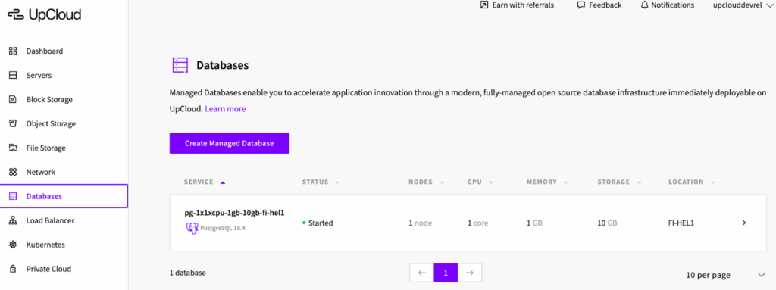Image resolution: width=776 pixels, height=290 pixels.
Task: Click database name pg-1x1xcpu-1gb-10gb-fi-hel1
Action: point(234,213)
